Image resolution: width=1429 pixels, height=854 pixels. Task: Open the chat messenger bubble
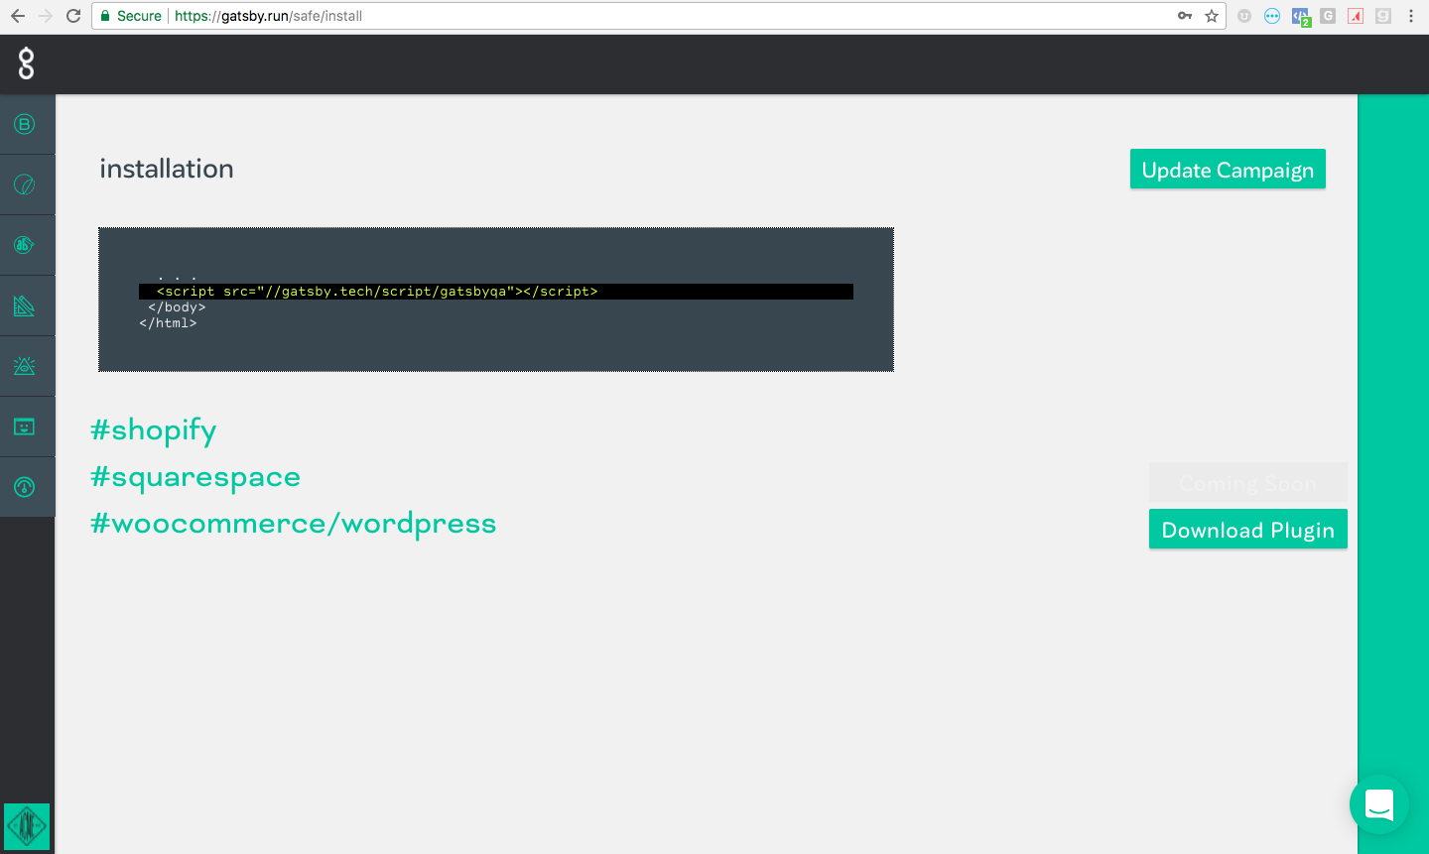(1379, 804)
